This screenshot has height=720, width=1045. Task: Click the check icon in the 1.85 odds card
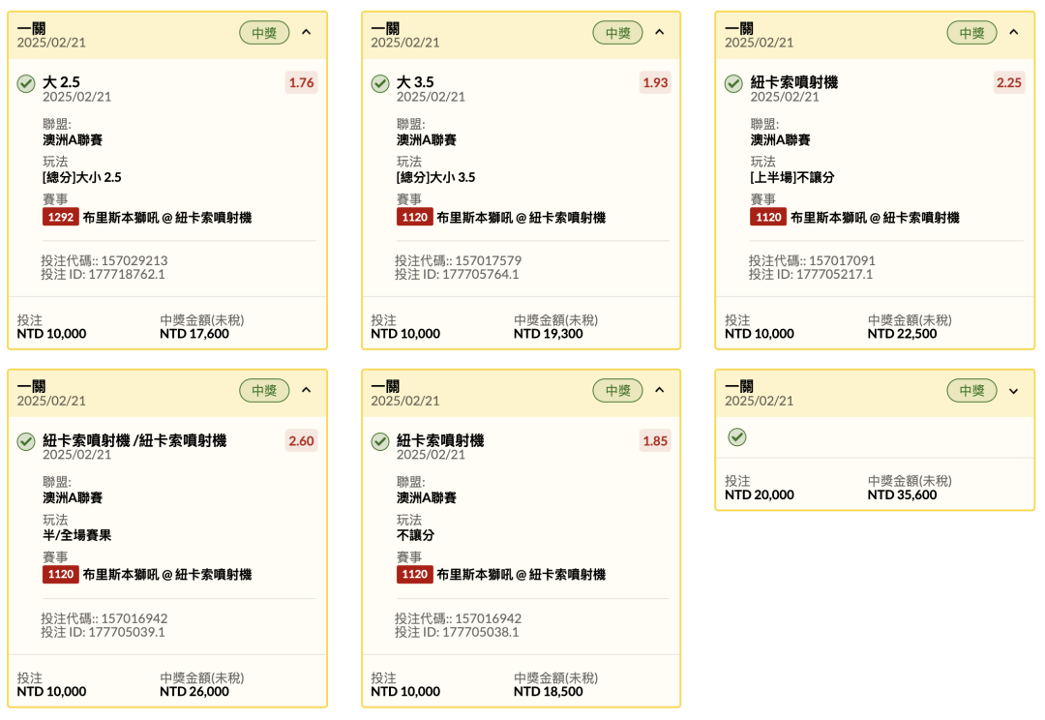380,441
